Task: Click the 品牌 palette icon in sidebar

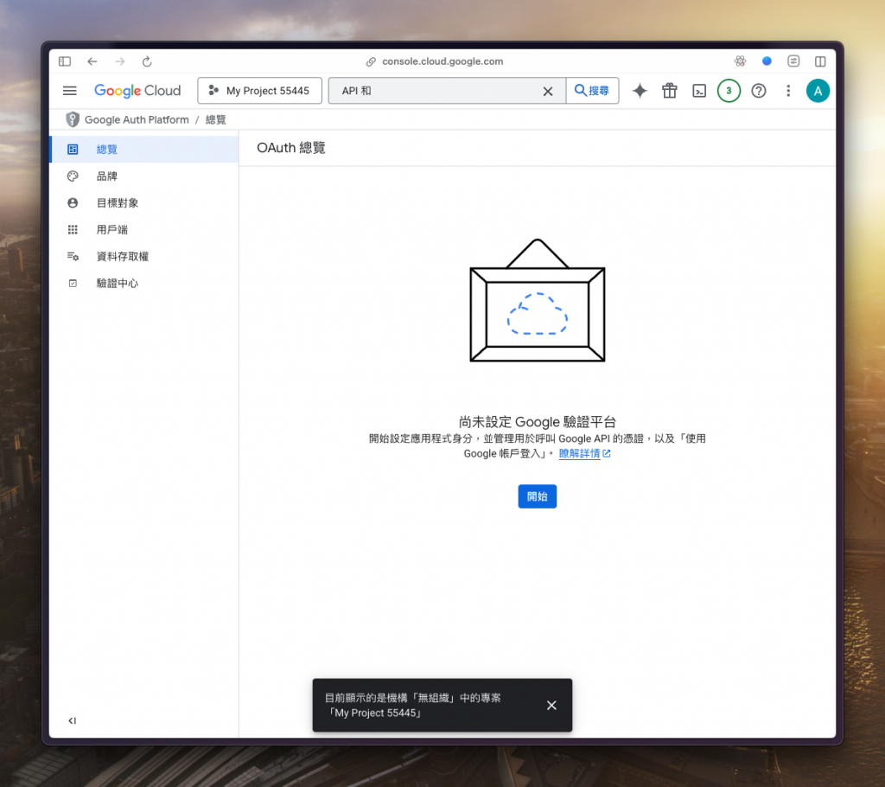Action: (x=73, y=176)
